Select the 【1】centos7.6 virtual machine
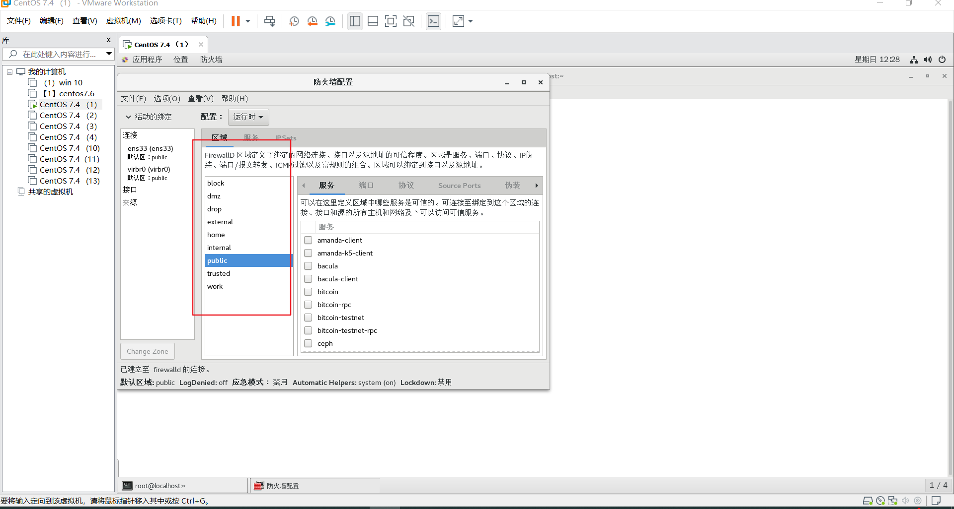The height and width of the screenshot is (509, 954). pos(68,94)
